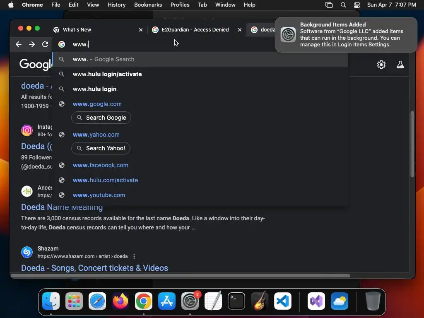
Task: Go forward with the browser forward arrow
Action: pos(32,44)
